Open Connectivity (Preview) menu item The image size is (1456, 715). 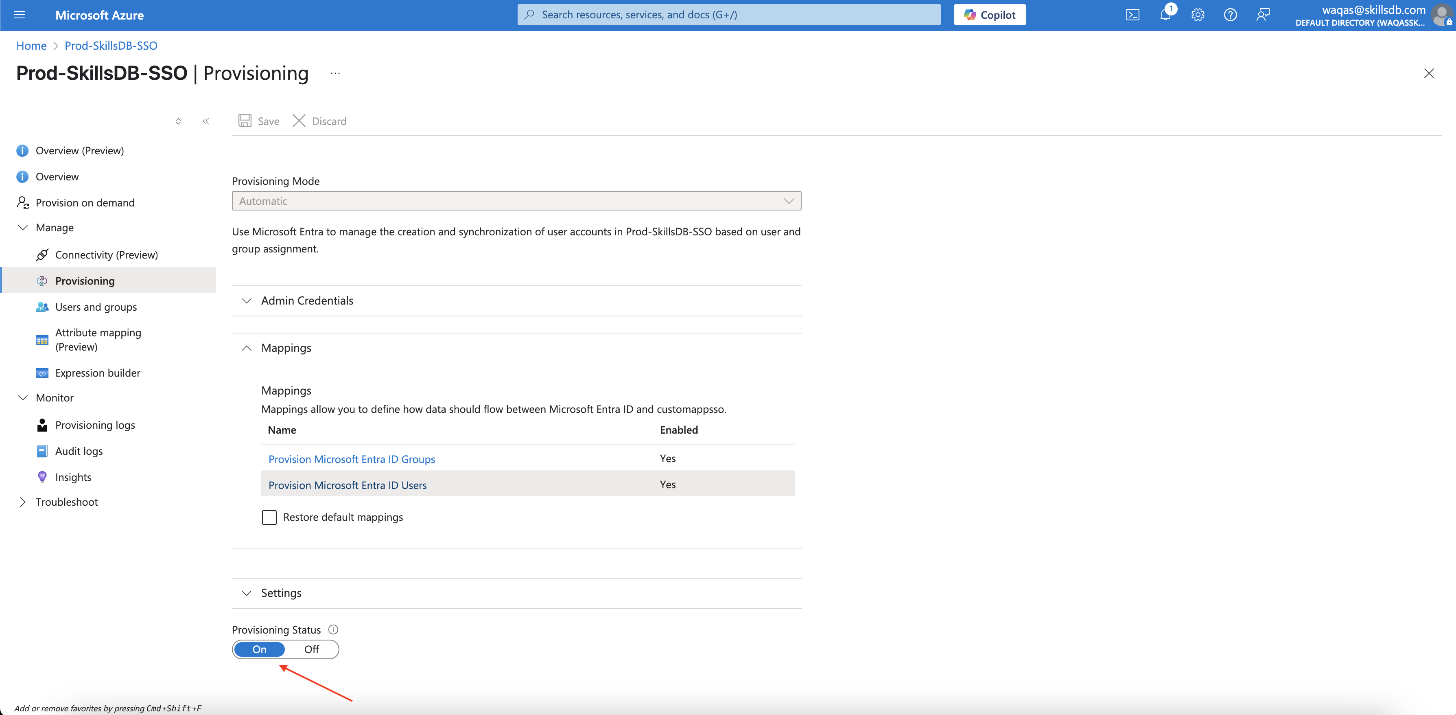(x=106, y=254)
